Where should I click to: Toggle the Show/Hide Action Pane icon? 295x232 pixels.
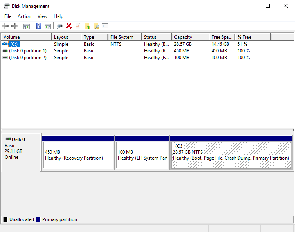click(47, 26)
